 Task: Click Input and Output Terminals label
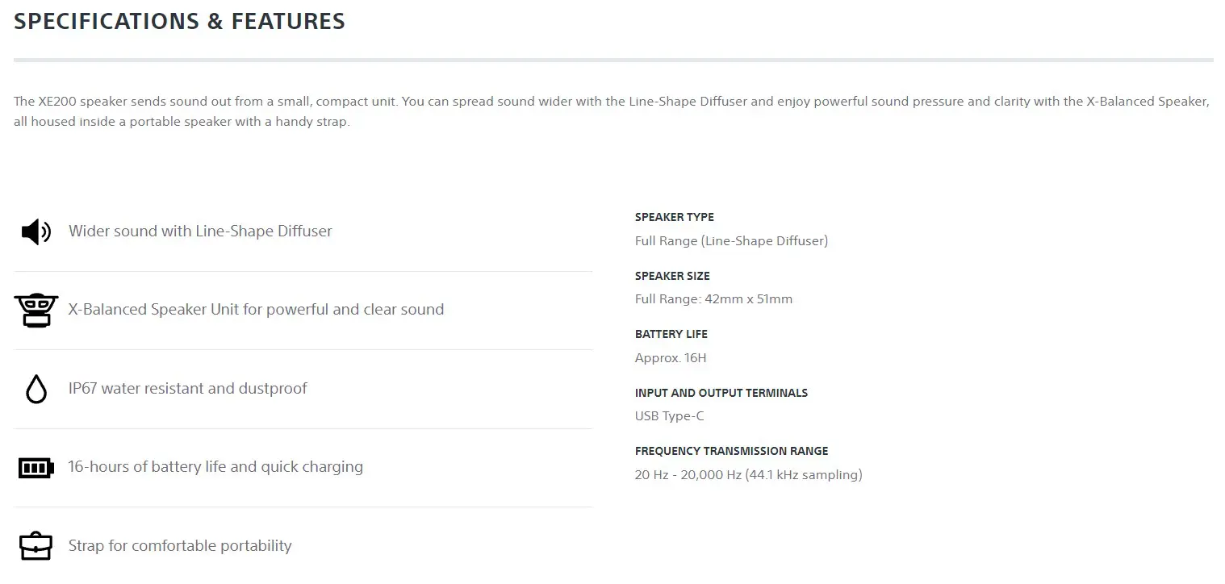click(x=721, y=393)
